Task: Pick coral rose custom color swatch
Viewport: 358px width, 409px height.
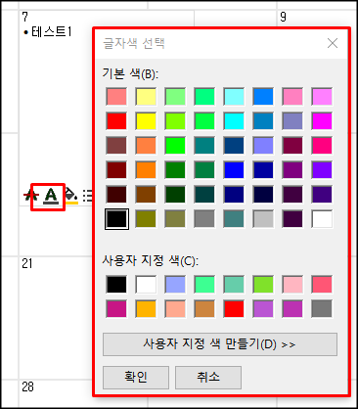Action: coord(322,284)
